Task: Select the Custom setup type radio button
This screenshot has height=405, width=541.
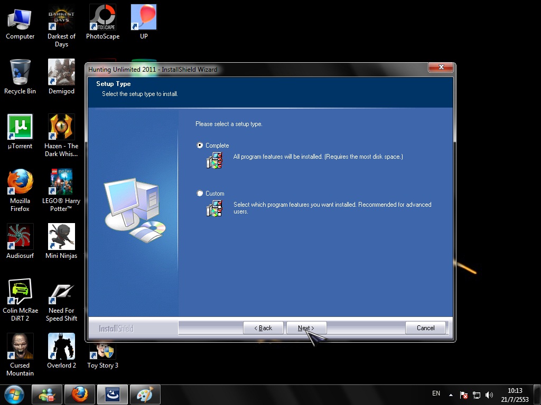Action: 200,193
